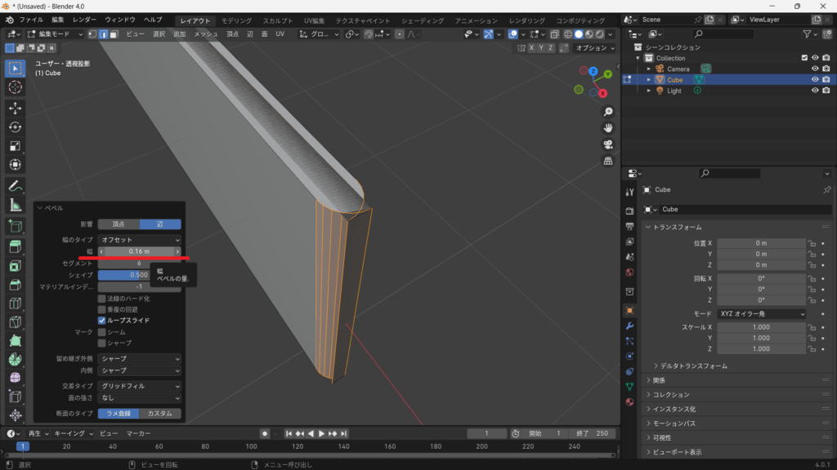Select the Move tool in left toolbar

coord(15,108)
